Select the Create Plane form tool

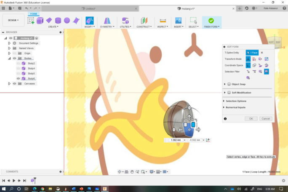click(49, 20)
